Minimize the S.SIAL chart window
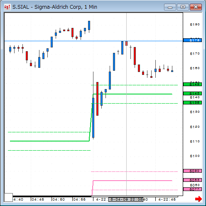This screenshot has width=206, height=206. click(x=170, y=7)
